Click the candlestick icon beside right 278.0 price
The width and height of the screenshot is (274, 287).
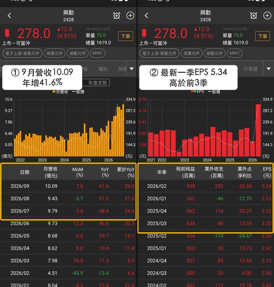(144, 33)
